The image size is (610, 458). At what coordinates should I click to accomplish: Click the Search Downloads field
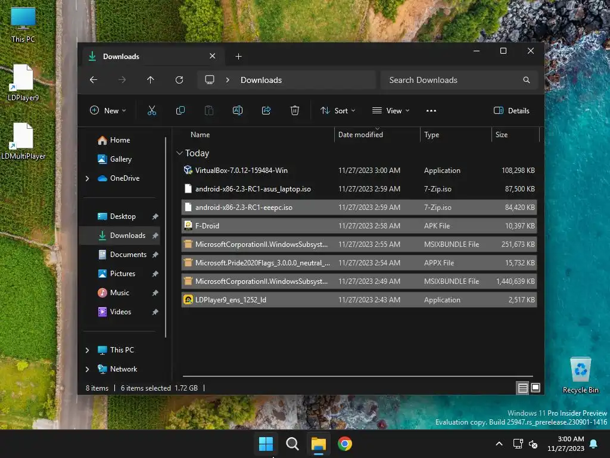click(459, 80)
